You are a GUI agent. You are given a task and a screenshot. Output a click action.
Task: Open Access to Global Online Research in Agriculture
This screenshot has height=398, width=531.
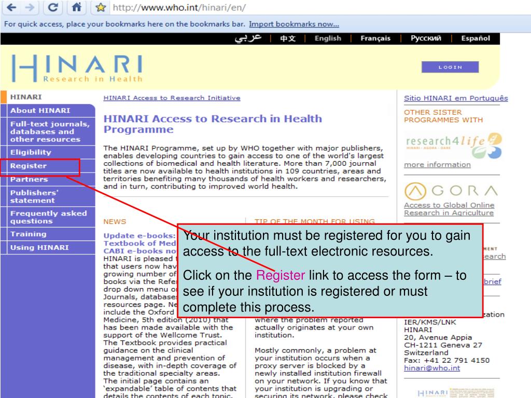449,209
